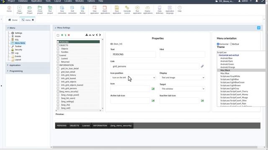The width and height of the screenshot is (268, 150).
Task: Click the Generate source icon
Action: (x=127, y=10)
